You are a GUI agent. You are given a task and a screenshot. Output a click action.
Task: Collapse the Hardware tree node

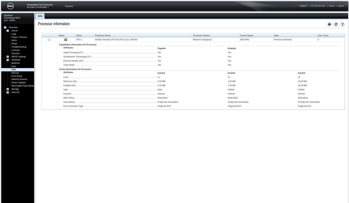8,60
